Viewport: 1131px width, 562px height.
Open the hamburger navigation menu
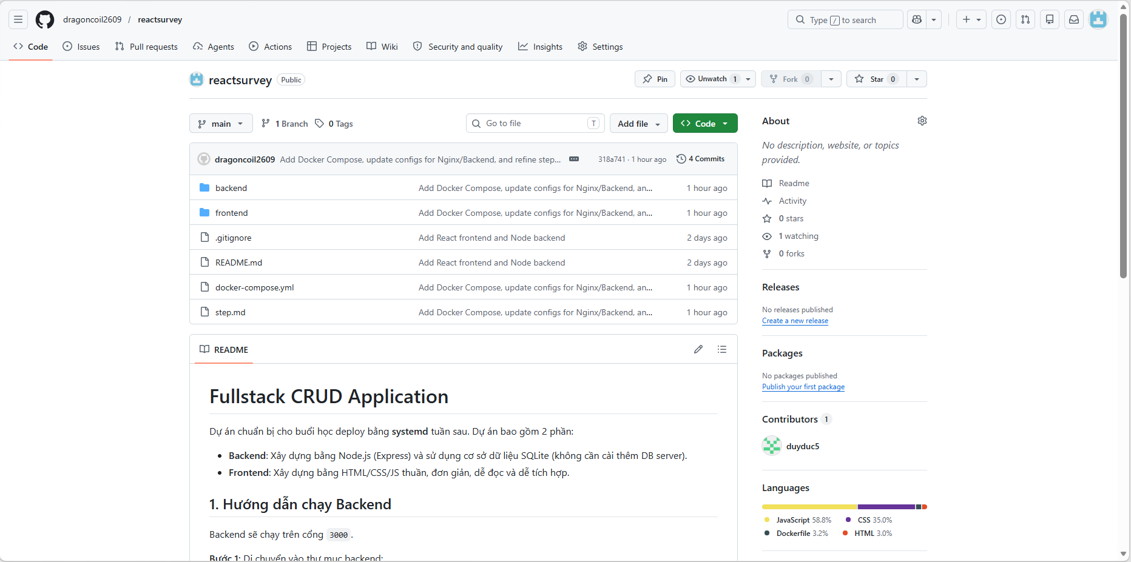point(18,19)
